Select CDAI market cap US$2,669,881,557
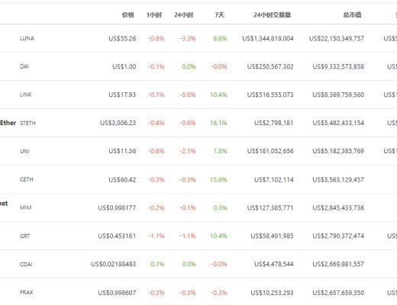The height and width of the screenshot is (305, 397). (x=338, y=264)
